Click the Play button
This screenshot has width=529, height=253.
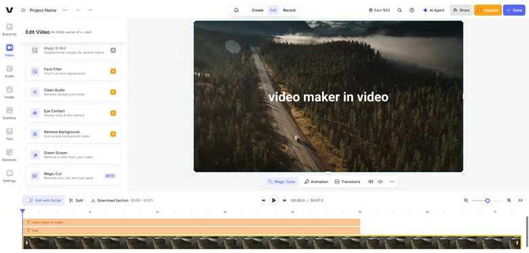tap(274, 200)
